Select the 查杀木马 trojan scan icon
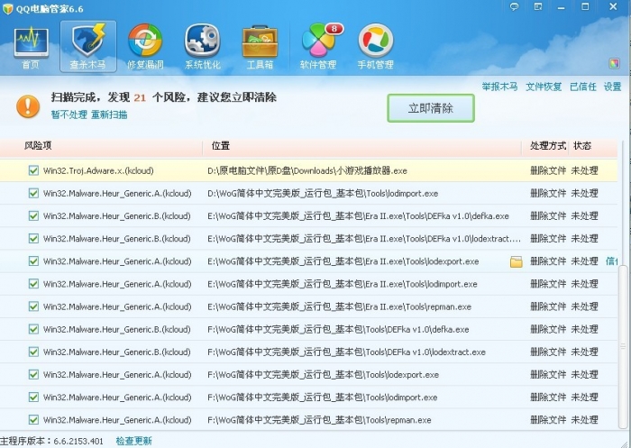This screenshot has height=448, width=631. [88, 47]
